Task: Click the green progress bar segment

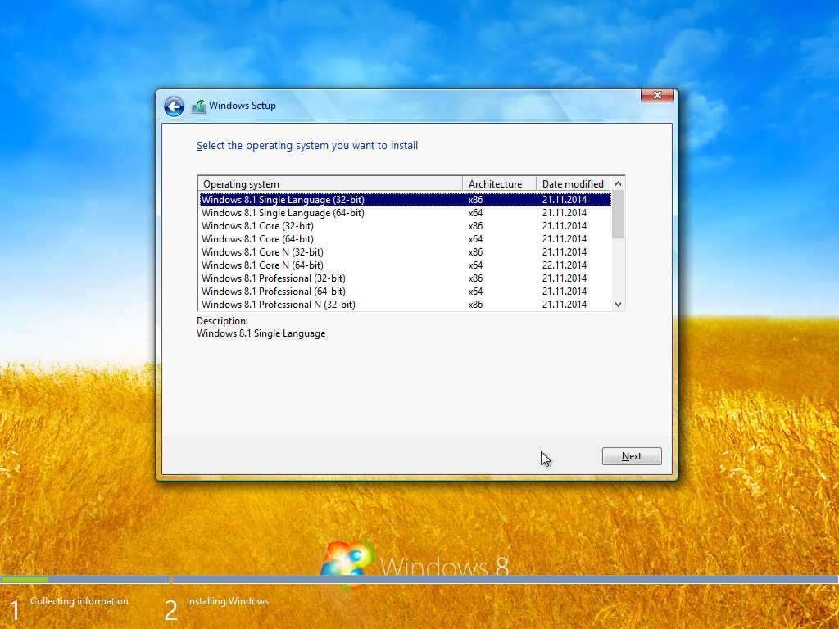Action: click(25, 579)
